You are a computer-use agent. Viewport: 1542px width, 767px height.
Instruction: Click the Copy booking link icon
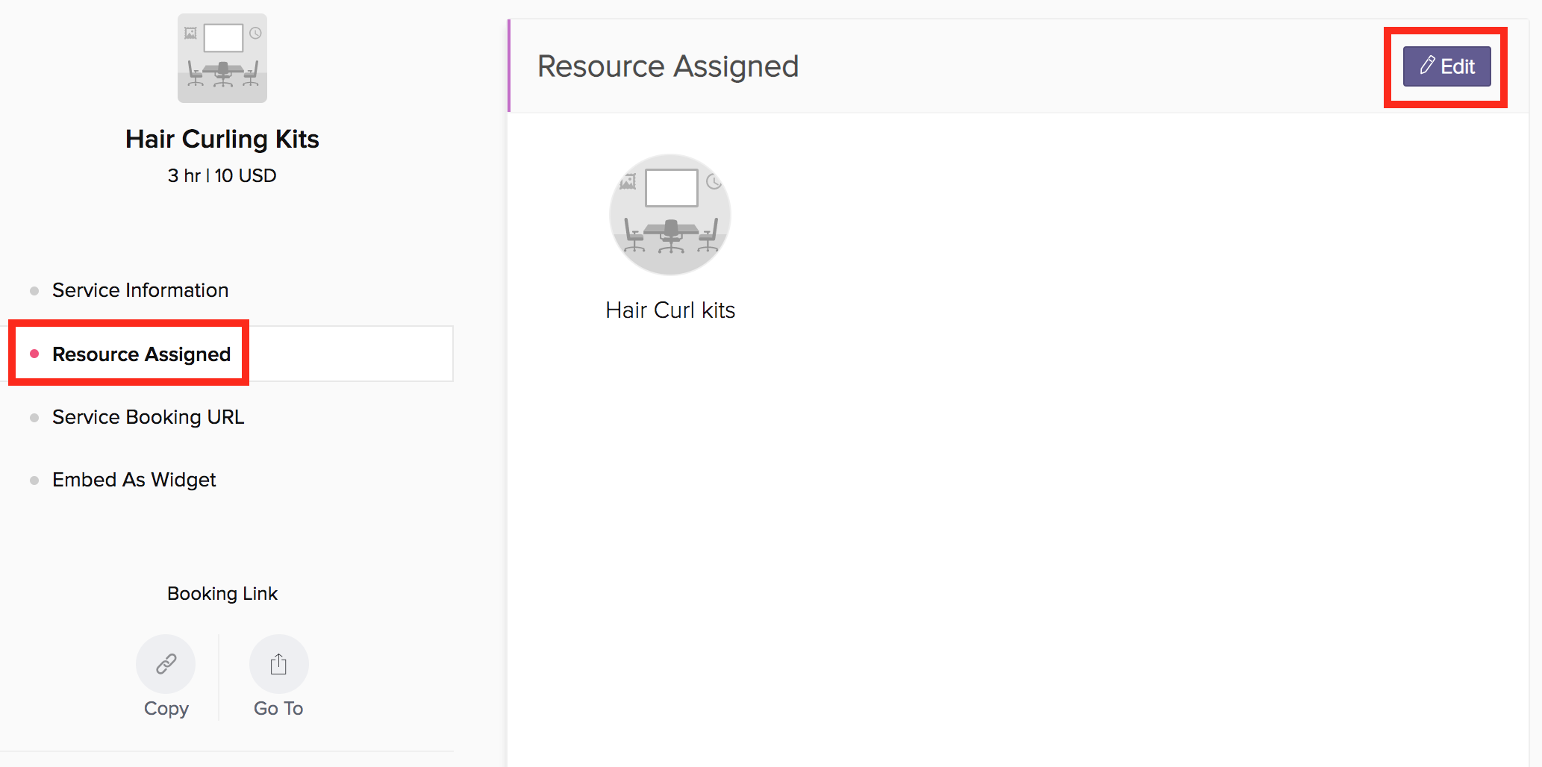point(166,663)
